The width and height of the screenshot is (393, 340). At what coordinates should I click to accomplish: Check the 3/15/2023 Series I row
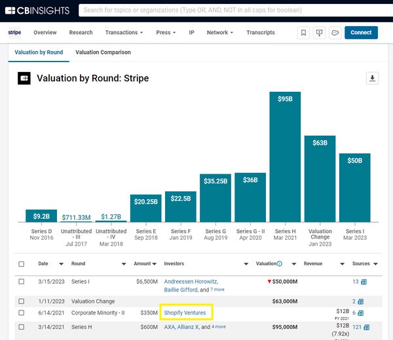22,282
